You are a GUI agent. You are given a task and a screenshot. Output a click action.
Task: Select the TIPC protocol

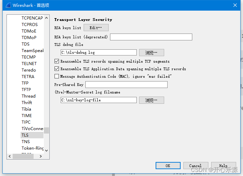click(x=26, y=122)
